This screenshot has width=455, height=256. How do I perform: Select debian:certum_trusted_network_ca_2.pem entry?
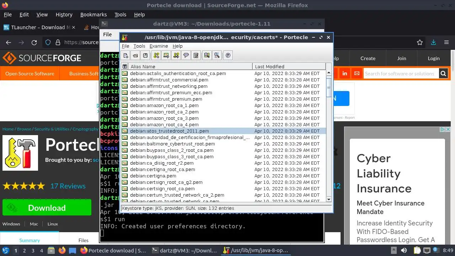[224, 195]
